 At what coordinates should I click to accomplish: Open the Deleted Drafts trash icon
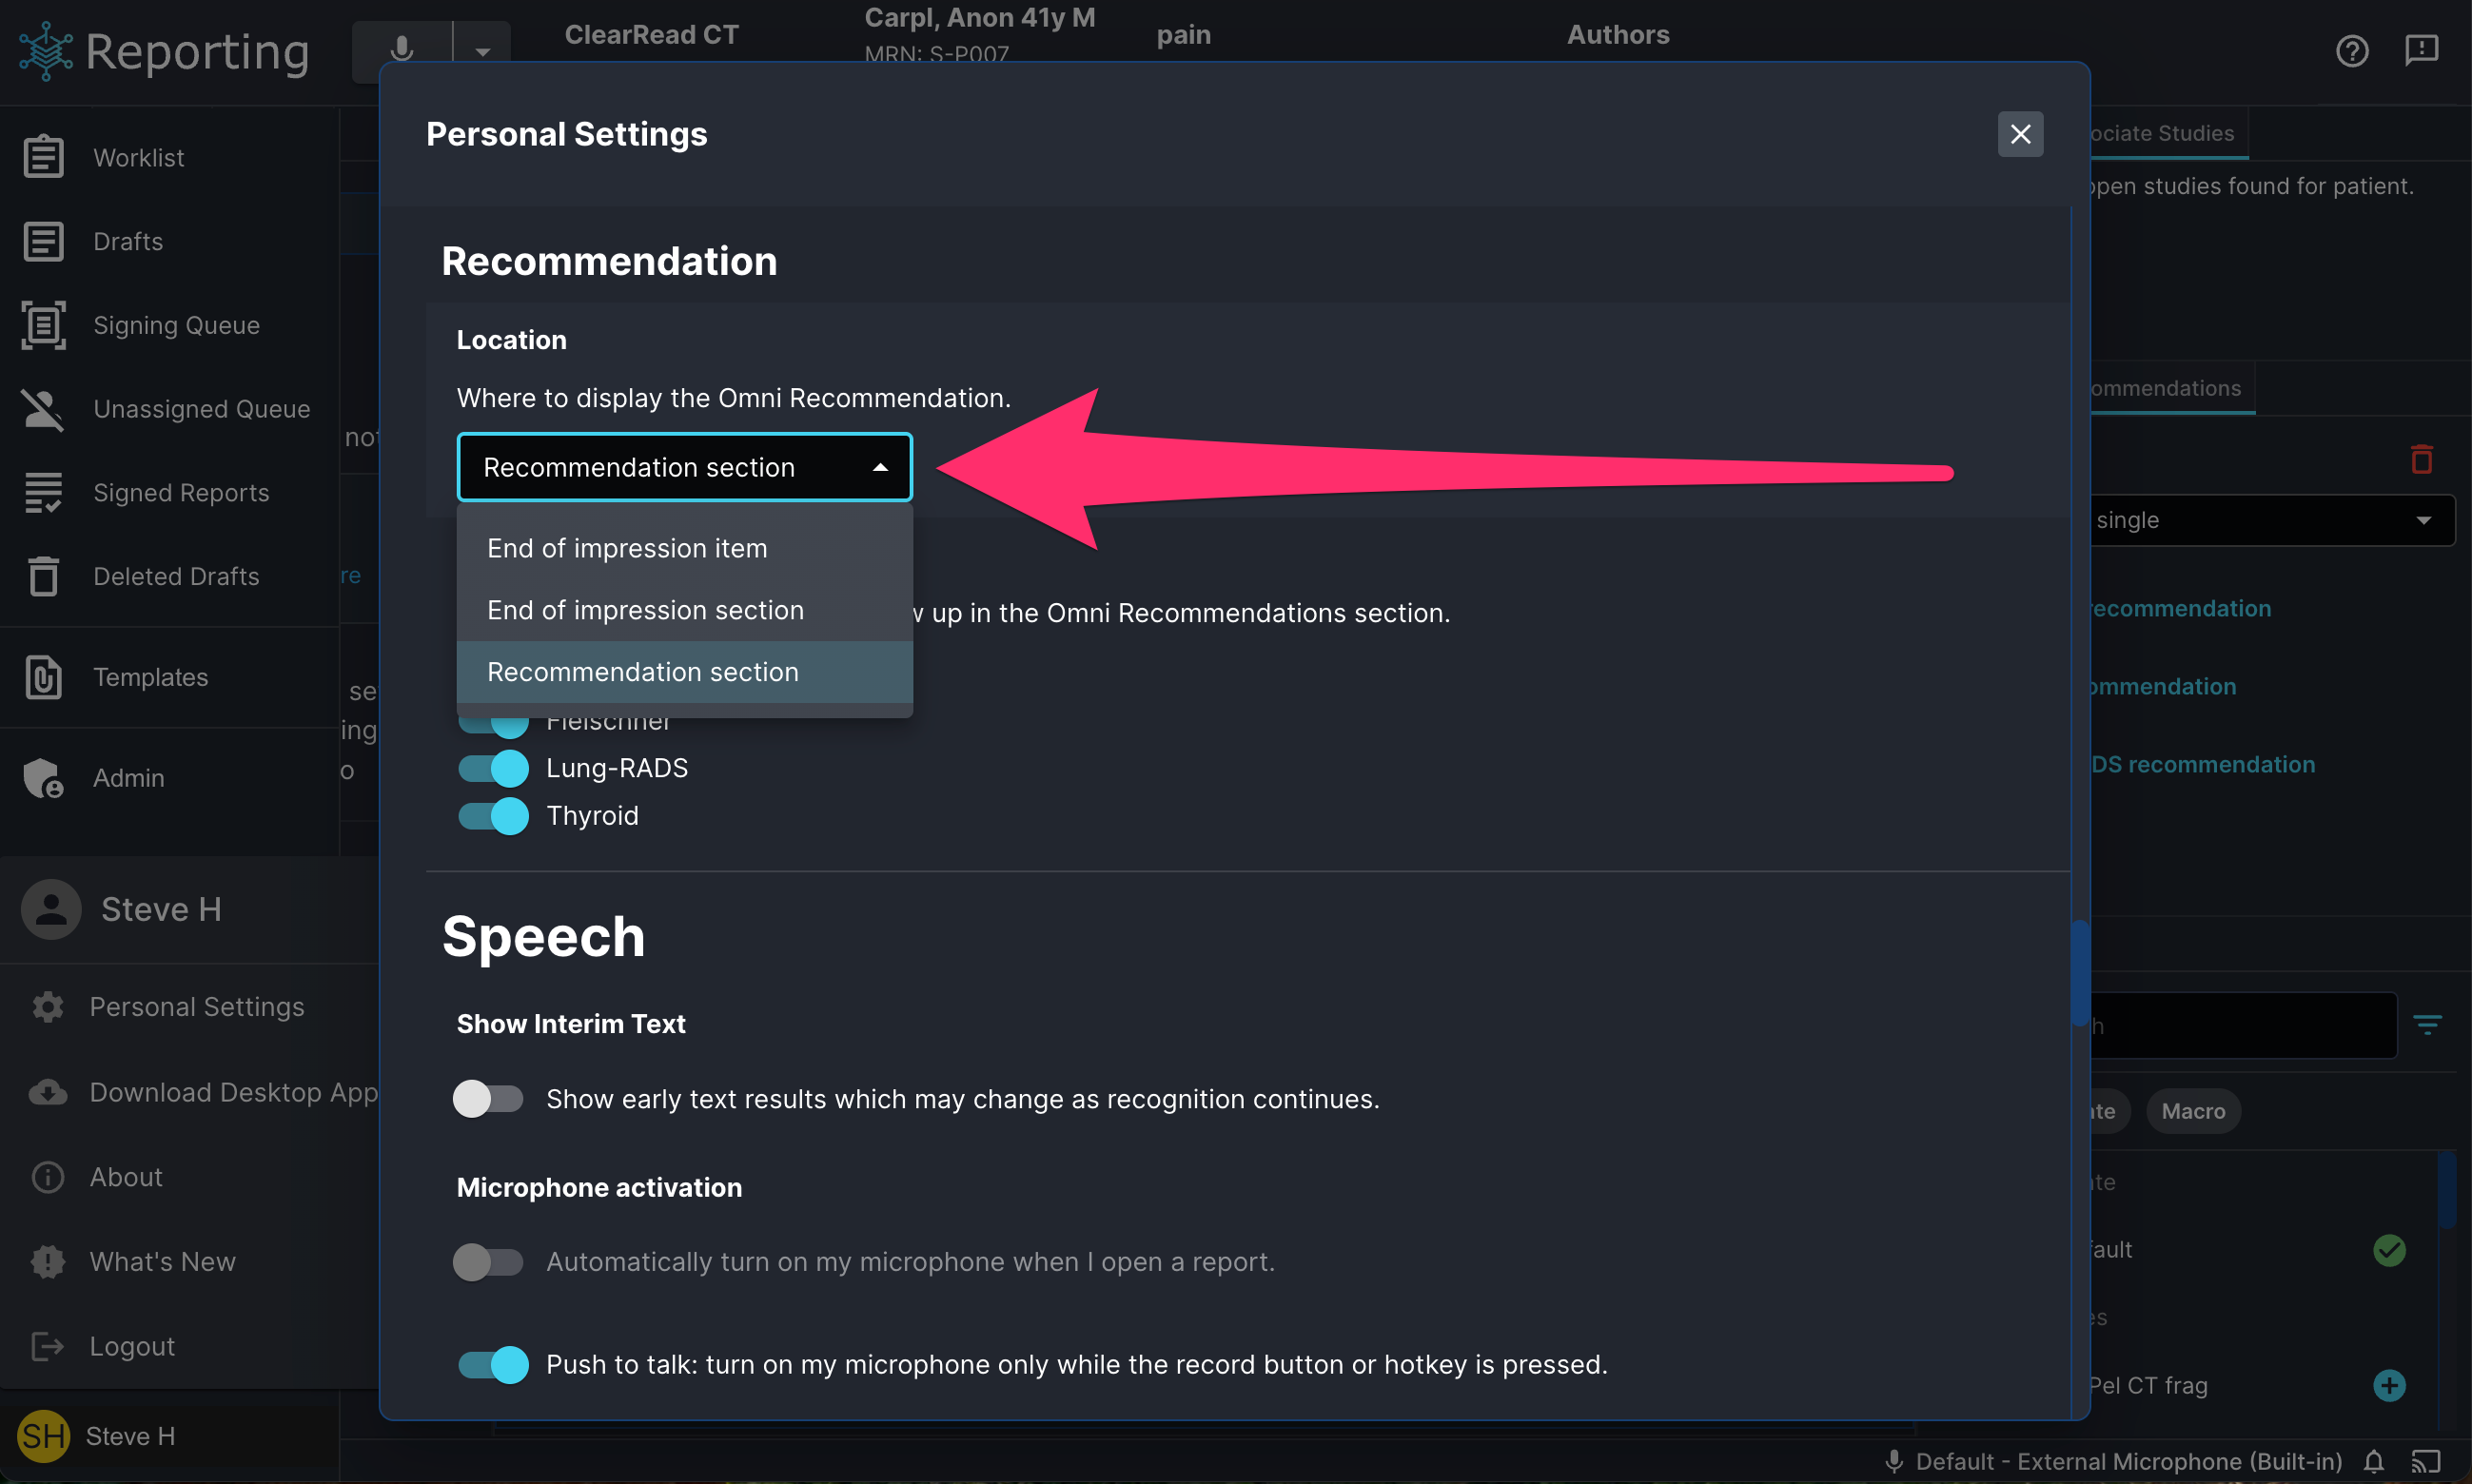tap(43, 576)
